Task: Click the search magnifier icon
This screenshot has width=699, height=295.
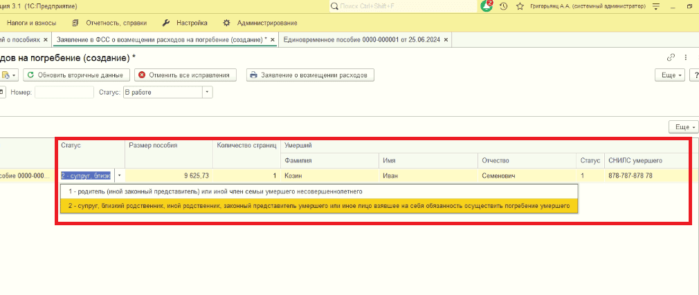Action: (335, 7)
